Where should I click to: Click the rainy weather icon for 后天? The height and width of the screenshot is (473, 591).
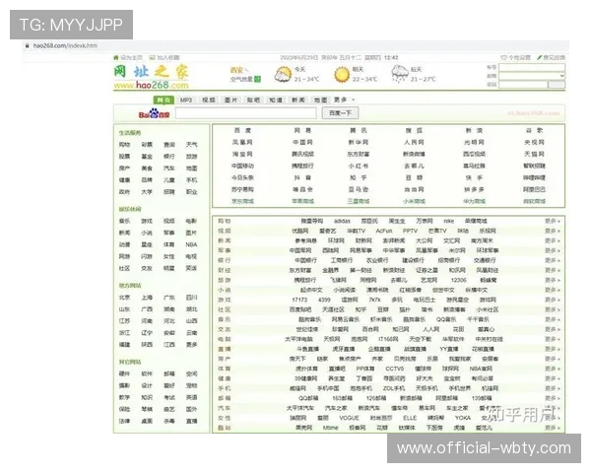tap(400, 74)
